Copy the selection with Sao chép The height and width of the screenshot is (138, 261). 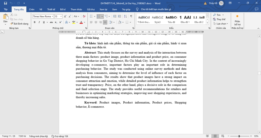tap(17, 19)
